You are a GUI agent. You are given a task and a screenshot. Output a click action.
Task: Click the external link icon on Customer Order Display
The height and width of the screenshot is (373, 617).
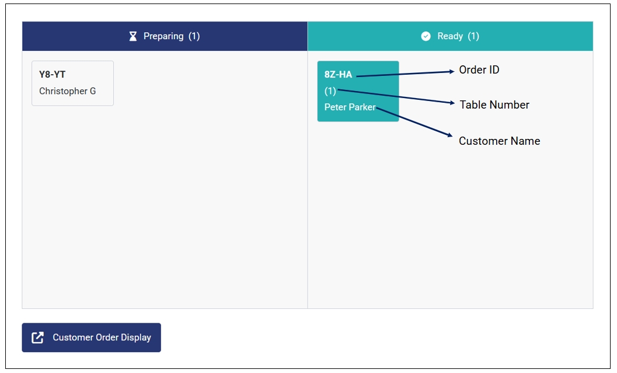click(x=37, y=337)
